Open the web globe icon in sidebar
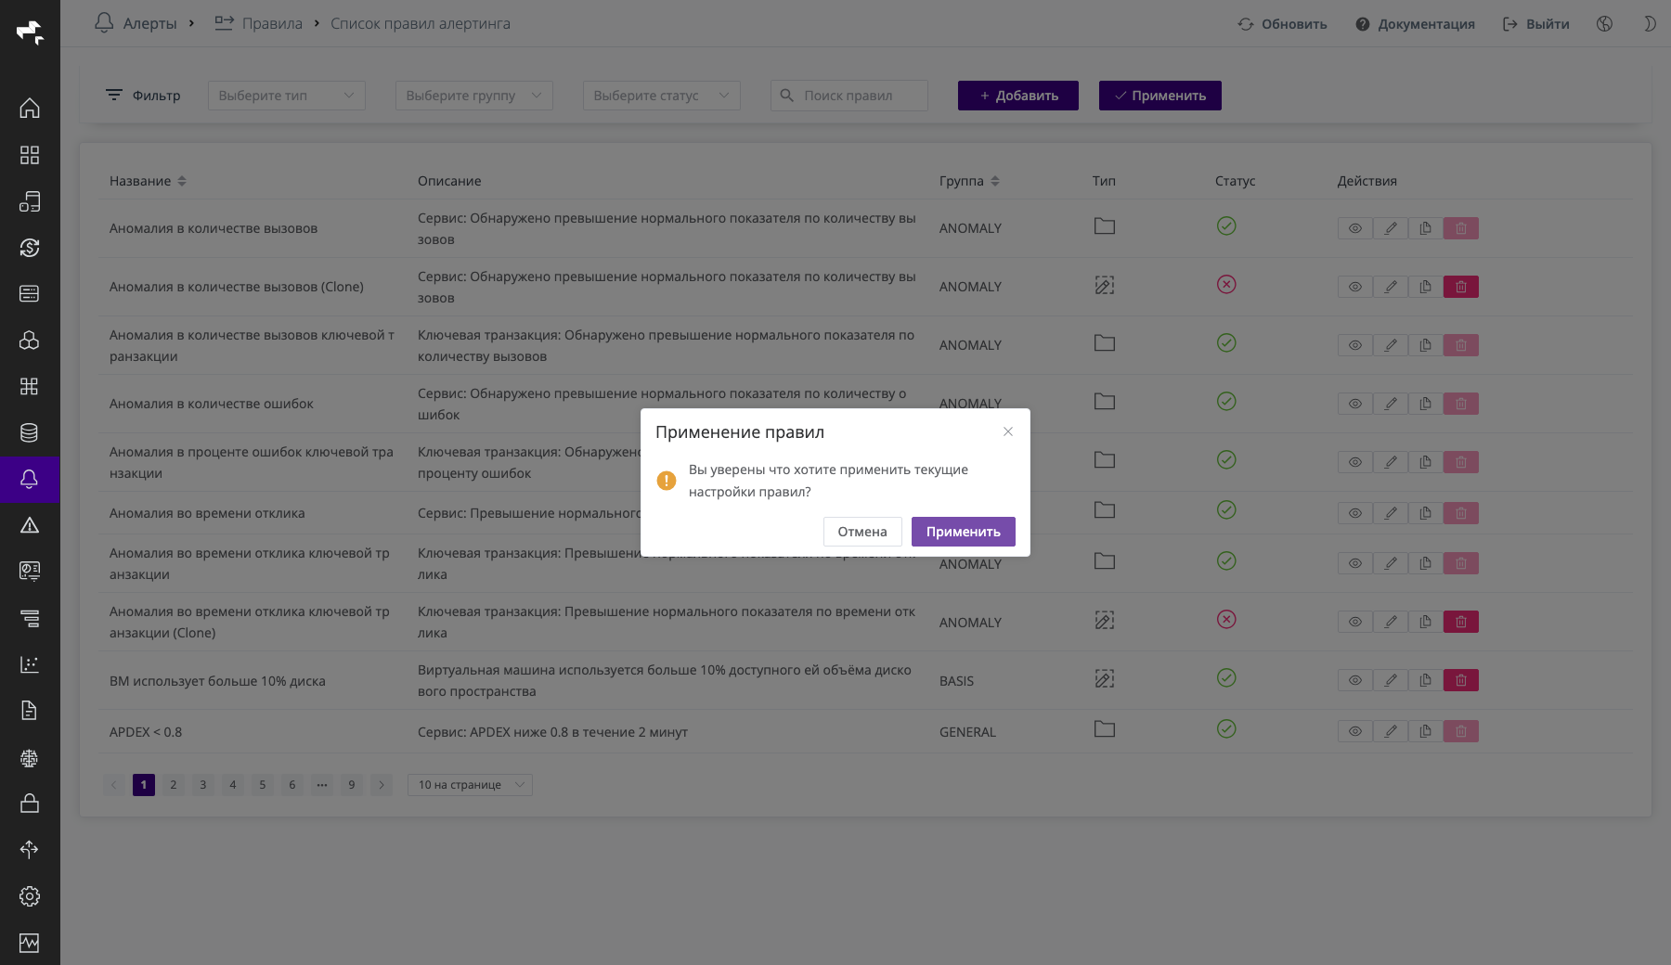1671x965 pixels. pyautogui.click(x=30, y=757)
